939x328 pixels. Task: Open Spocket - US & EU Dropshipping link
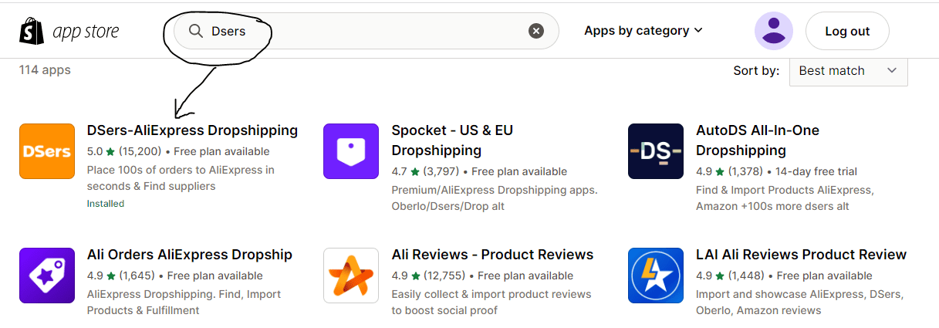[452, 140]
